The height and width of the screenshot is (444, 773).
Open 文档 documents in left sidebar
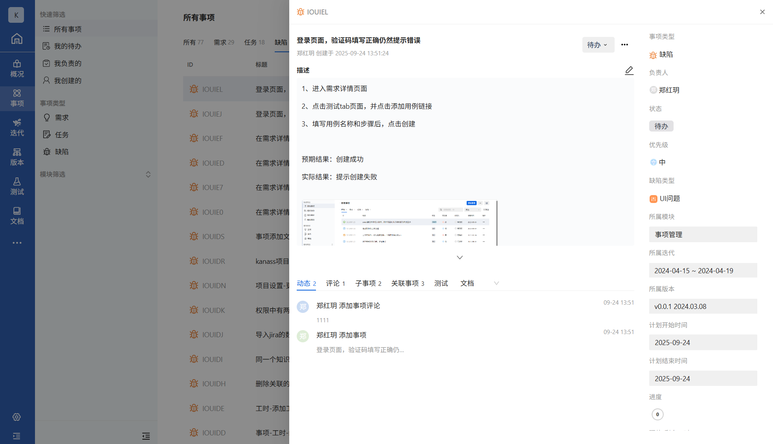(17, 216)
